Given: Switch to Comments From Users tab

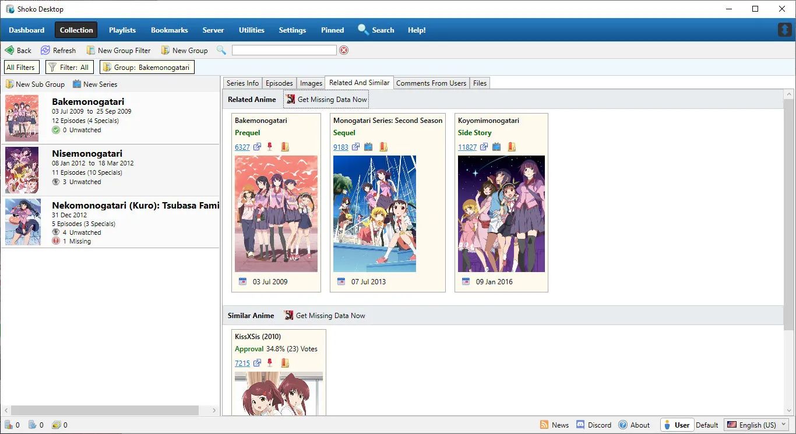Looking at the screenshot, I should tap(431, 83).
